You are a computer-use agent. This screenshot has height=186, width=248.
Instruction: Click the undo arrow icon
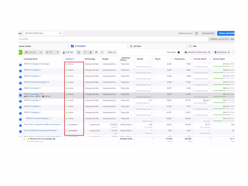85,52
